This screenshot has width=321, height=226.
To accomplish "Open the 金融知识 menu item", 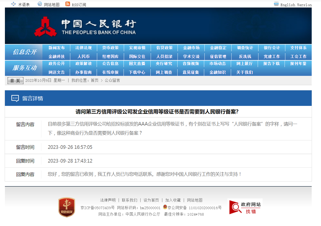I will click(x=218, y=72).
